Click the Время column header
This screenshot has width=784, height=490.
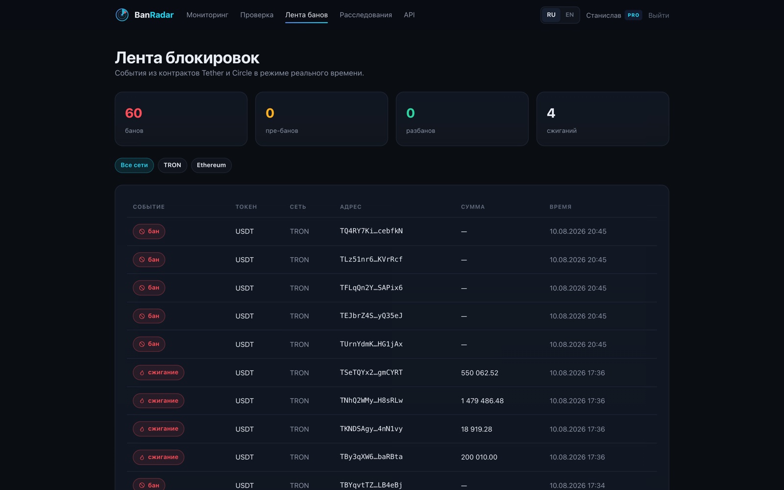(561, 207)
